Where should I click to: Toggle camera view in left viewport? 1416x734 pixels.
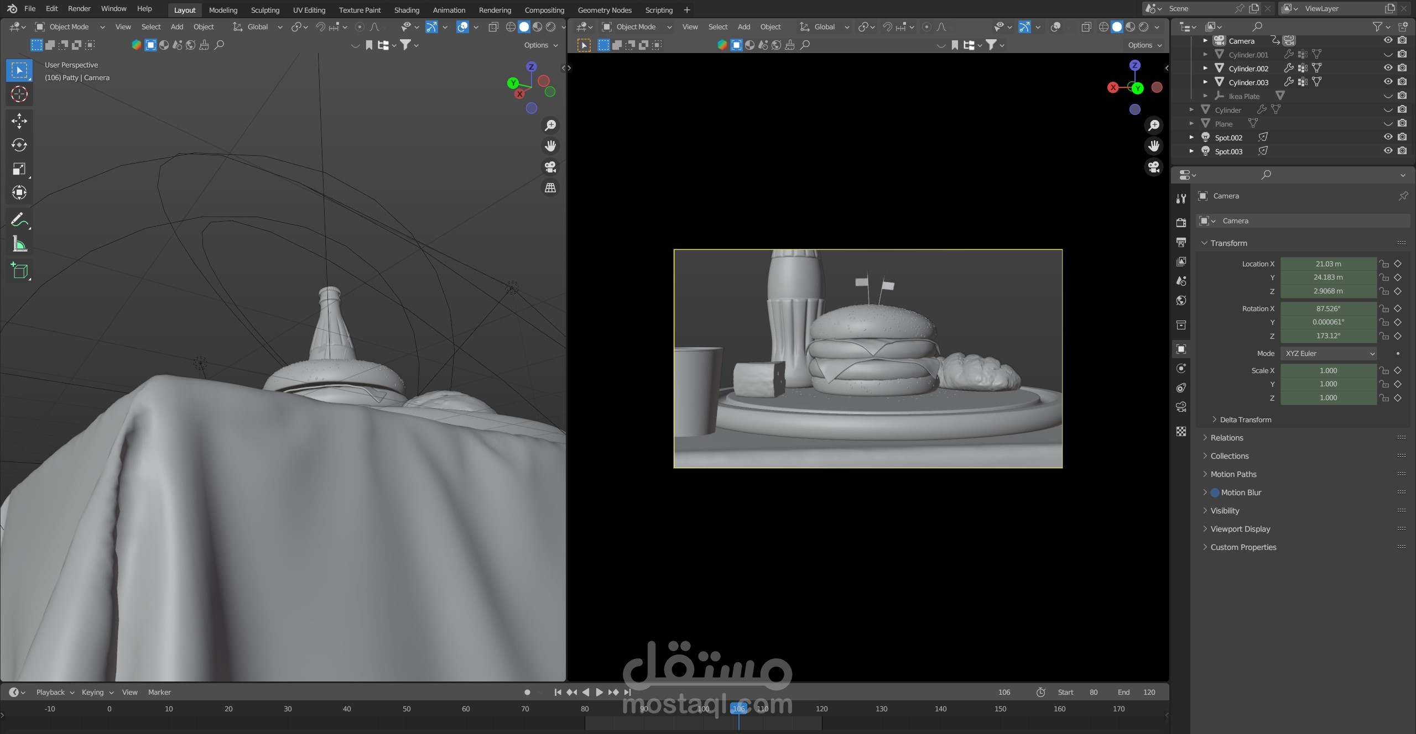[x=550, y=167]
